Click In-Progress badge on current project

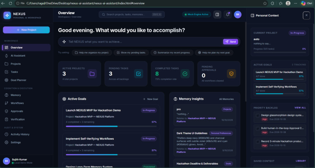point(297,33)
